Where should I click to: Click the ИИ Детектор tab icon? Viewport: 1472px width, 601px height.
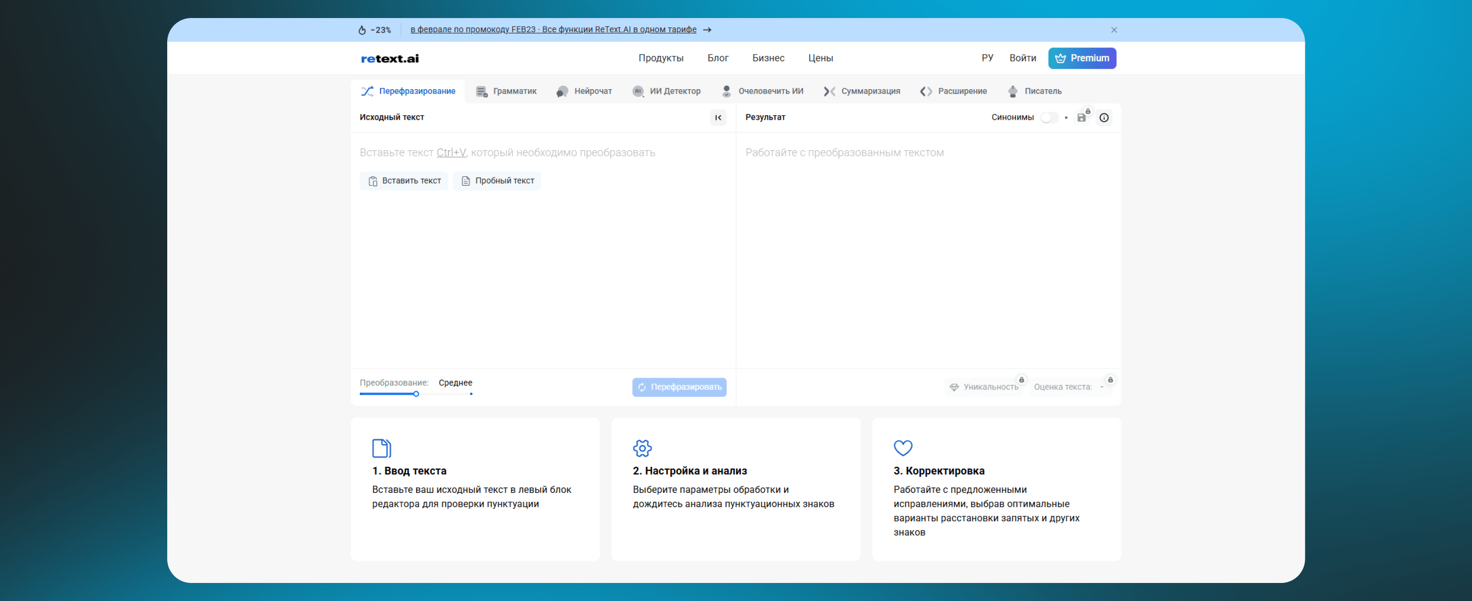[x=638, y=92]
